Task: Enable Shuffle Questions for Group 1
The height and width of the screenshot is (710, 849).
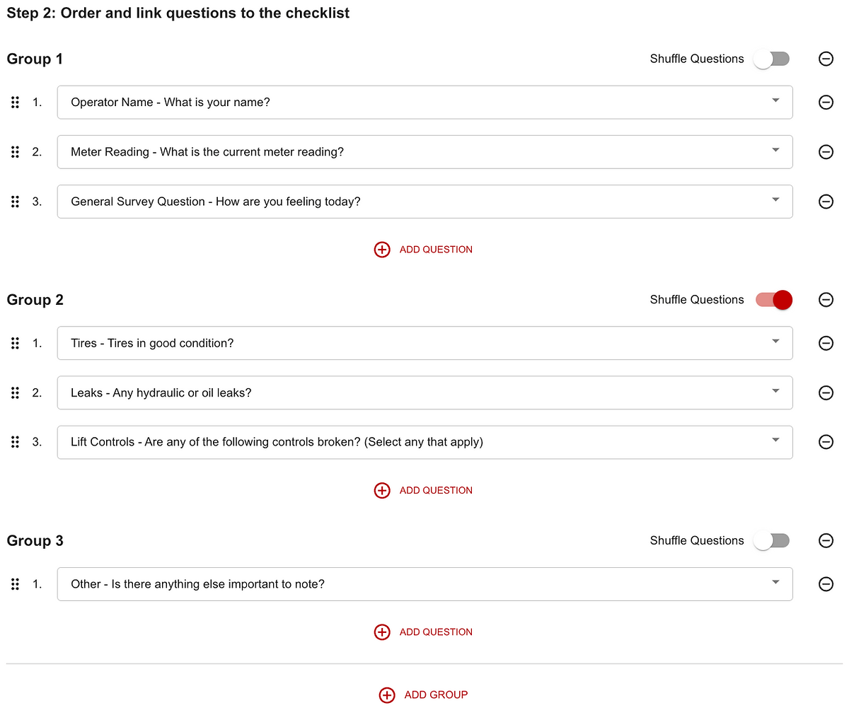Action: tap(771, 59)
